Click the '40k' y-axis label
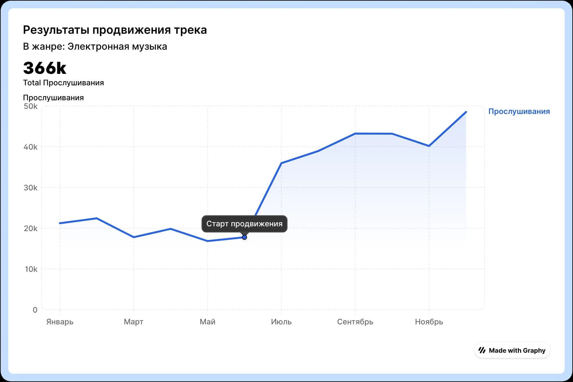 pyautogui.click(x=31, y=147)
